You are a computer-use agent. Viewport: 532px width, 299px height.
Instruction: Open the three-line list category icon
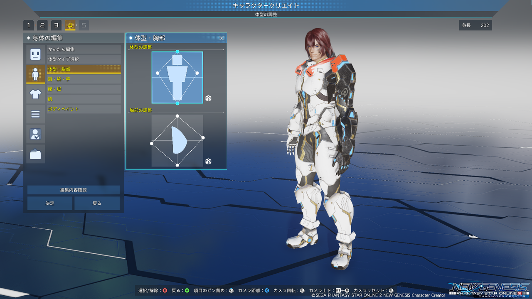[35, 114]
